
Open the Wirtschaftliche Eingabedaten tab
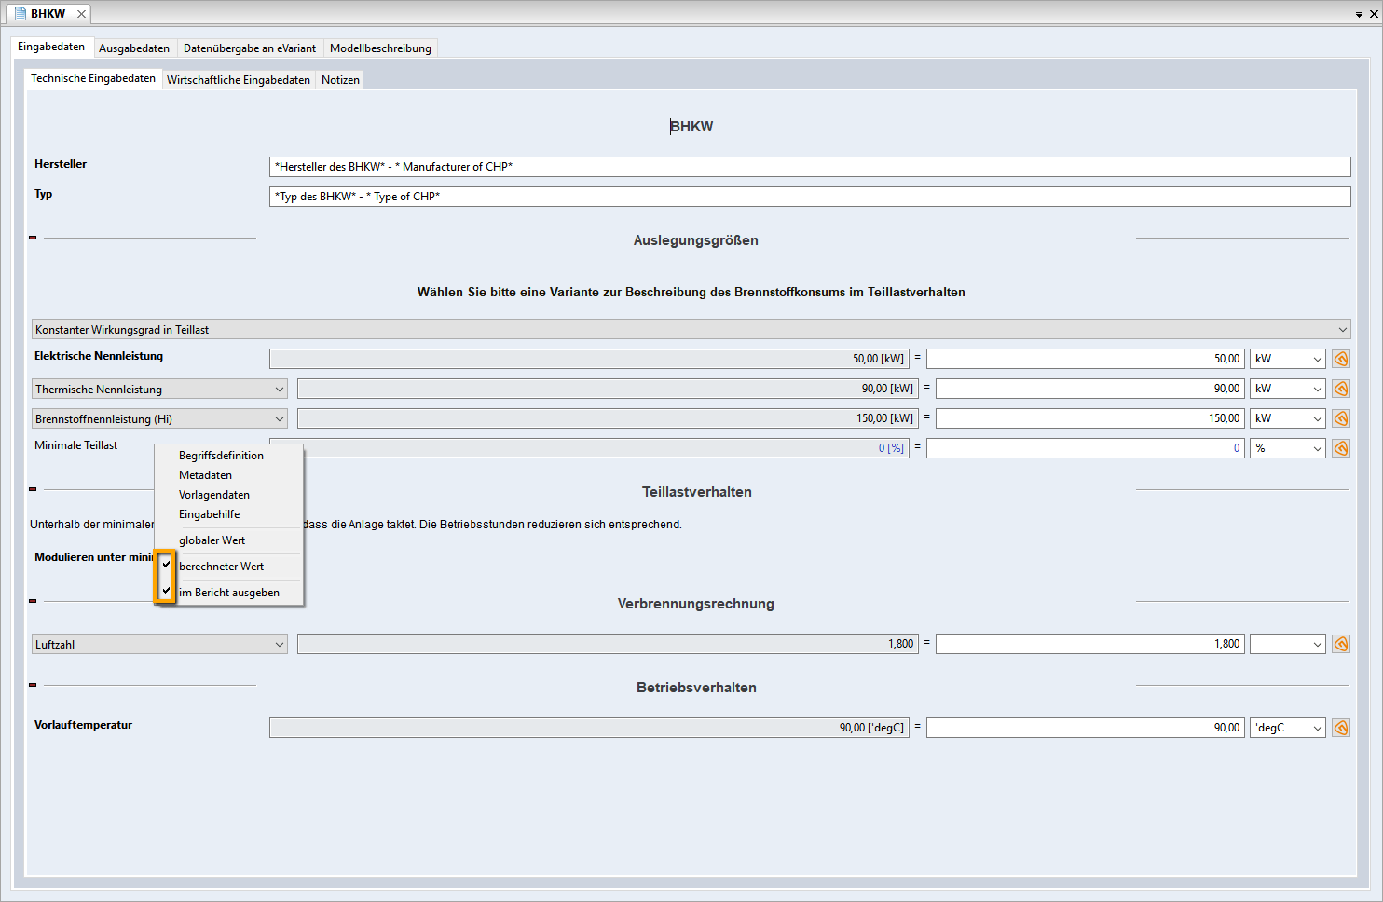pyautogui.click(x=239, y=80)
